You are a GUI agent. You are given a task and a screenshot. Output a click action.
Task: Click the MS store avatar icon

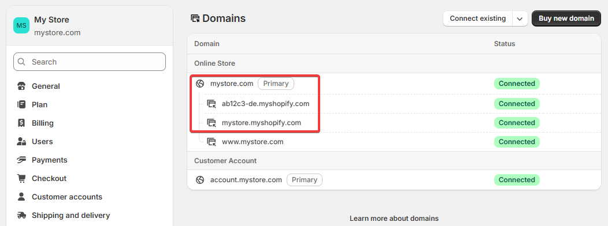tap(21, 25)
